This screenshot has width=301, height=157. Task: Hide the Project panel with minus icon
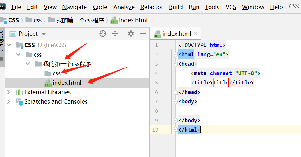pyautogui.click(x=143, y=34)
